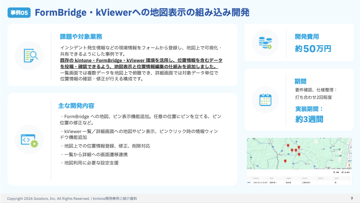Click the 要件確認、仕様整理： text
This screenshot has width=360, height=203.
click(316, 90)
